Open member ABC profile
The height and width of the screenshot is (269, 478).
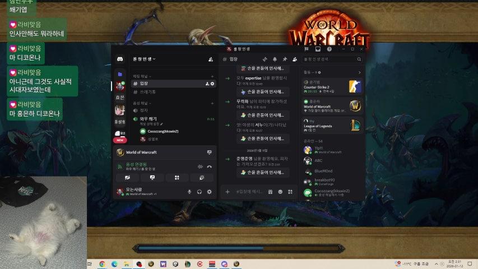tap(332, 161)
